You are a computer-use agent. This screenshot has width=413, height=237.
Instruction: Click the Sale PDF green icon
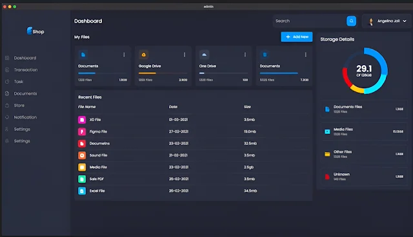coord(82,179)
